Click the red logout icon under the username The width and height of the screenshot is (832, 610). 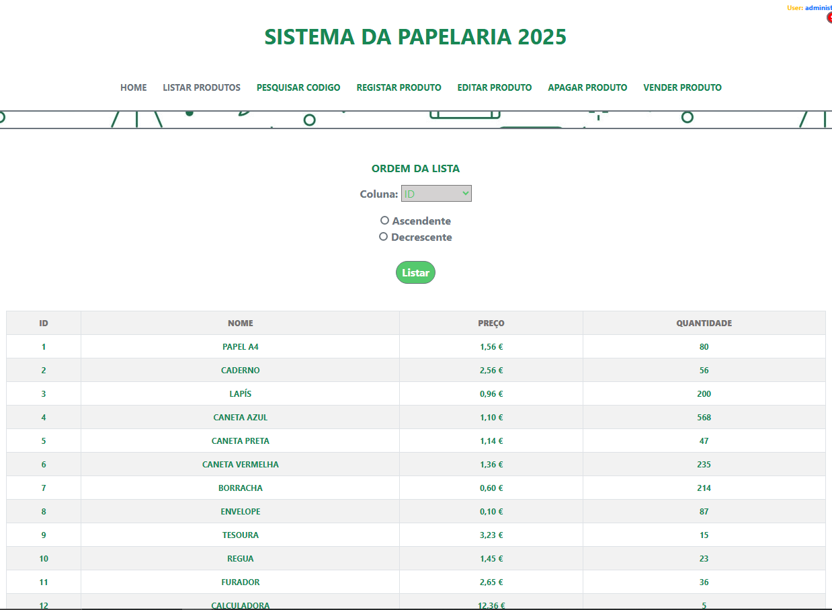[829, 18]
